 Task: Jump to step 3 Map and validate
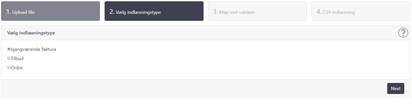point(258,11)
